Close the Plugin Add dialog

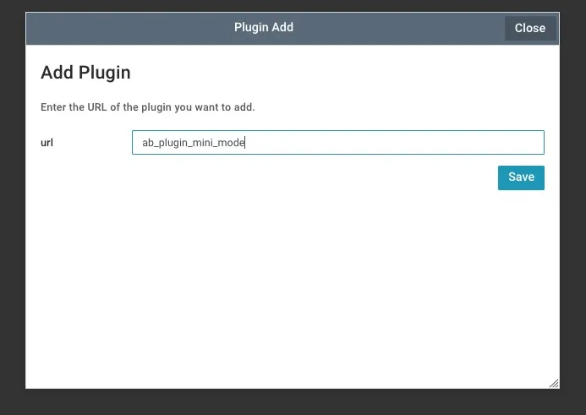(x=530, y=28)
